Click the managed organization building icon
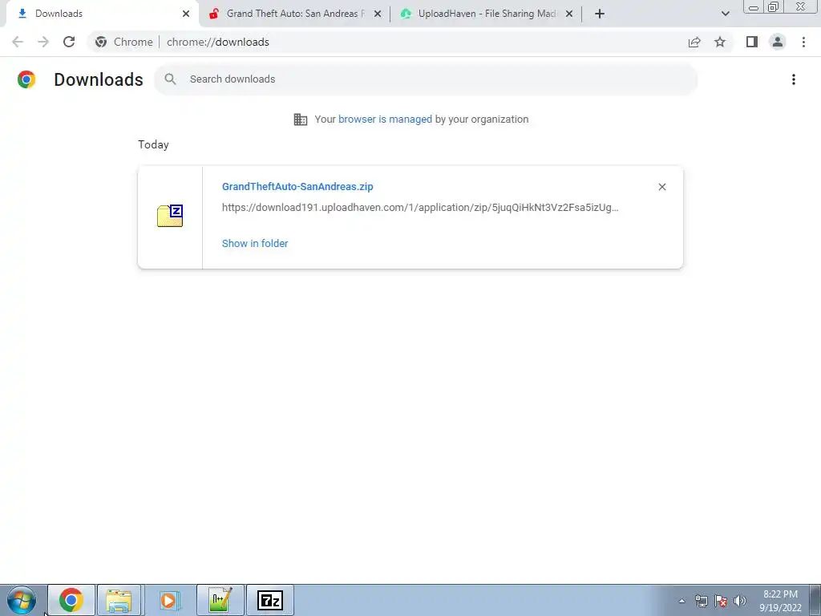Viewport: 821px width, 616px height. tap(301, 120)
